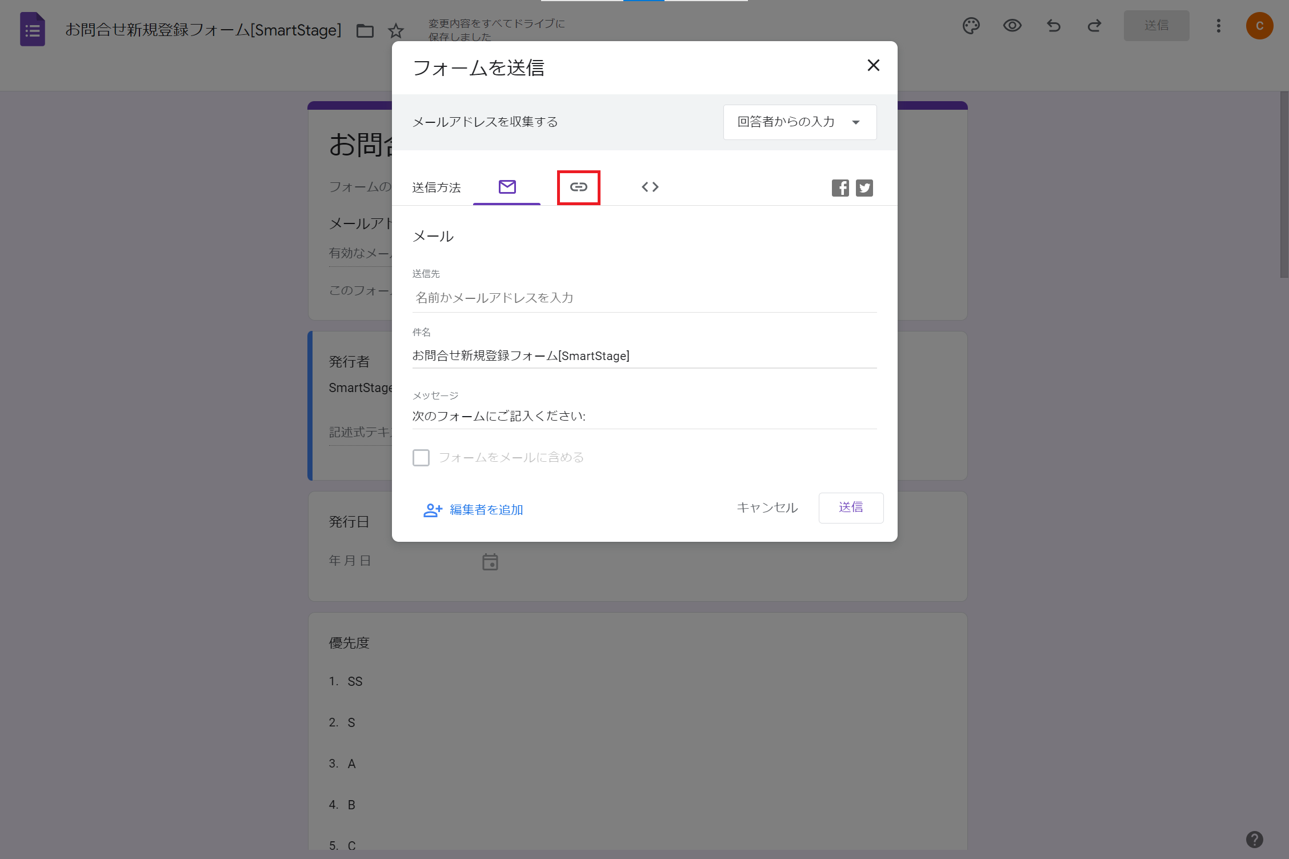The width and height of the screenshot is (1289, 859).
Task: Open the three-dot more options menu
Action: click(1219, 26)
